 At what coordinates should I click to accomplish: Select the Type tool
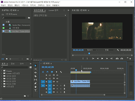pos(35,90)
